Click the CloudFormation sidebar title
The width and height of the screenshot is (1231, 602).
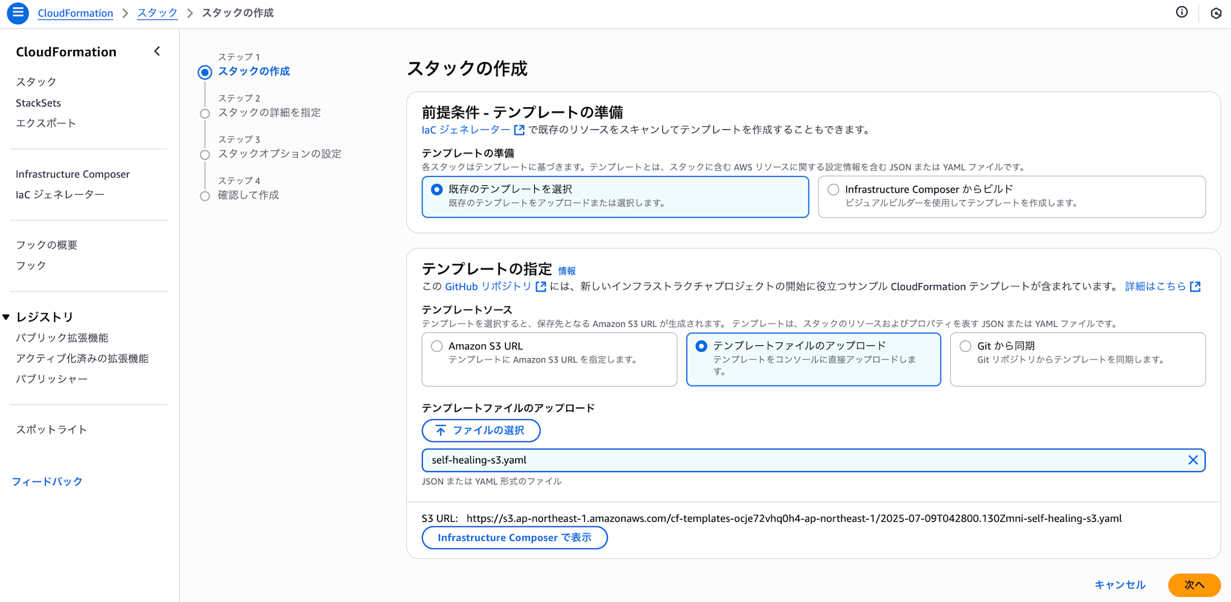(66, 52)
